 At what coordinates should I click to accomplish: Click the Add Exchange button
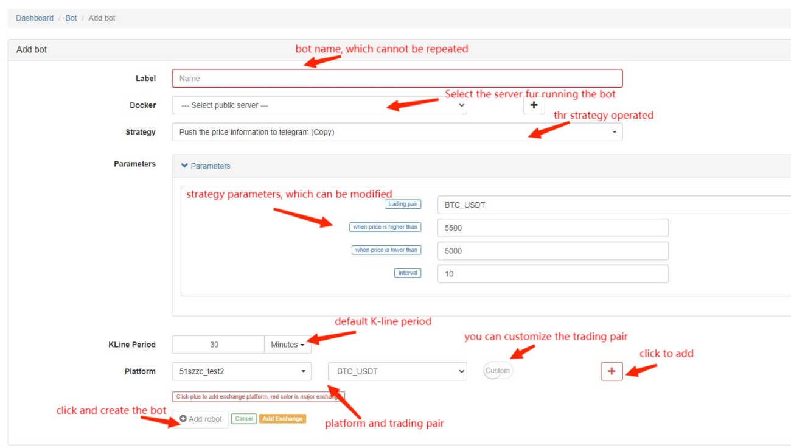pos(282,419)
